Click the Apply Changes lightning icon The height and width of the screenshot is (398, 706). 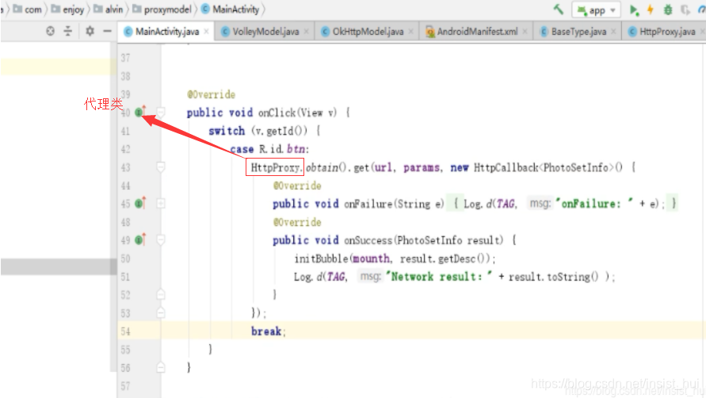click(x=651, y=10)
